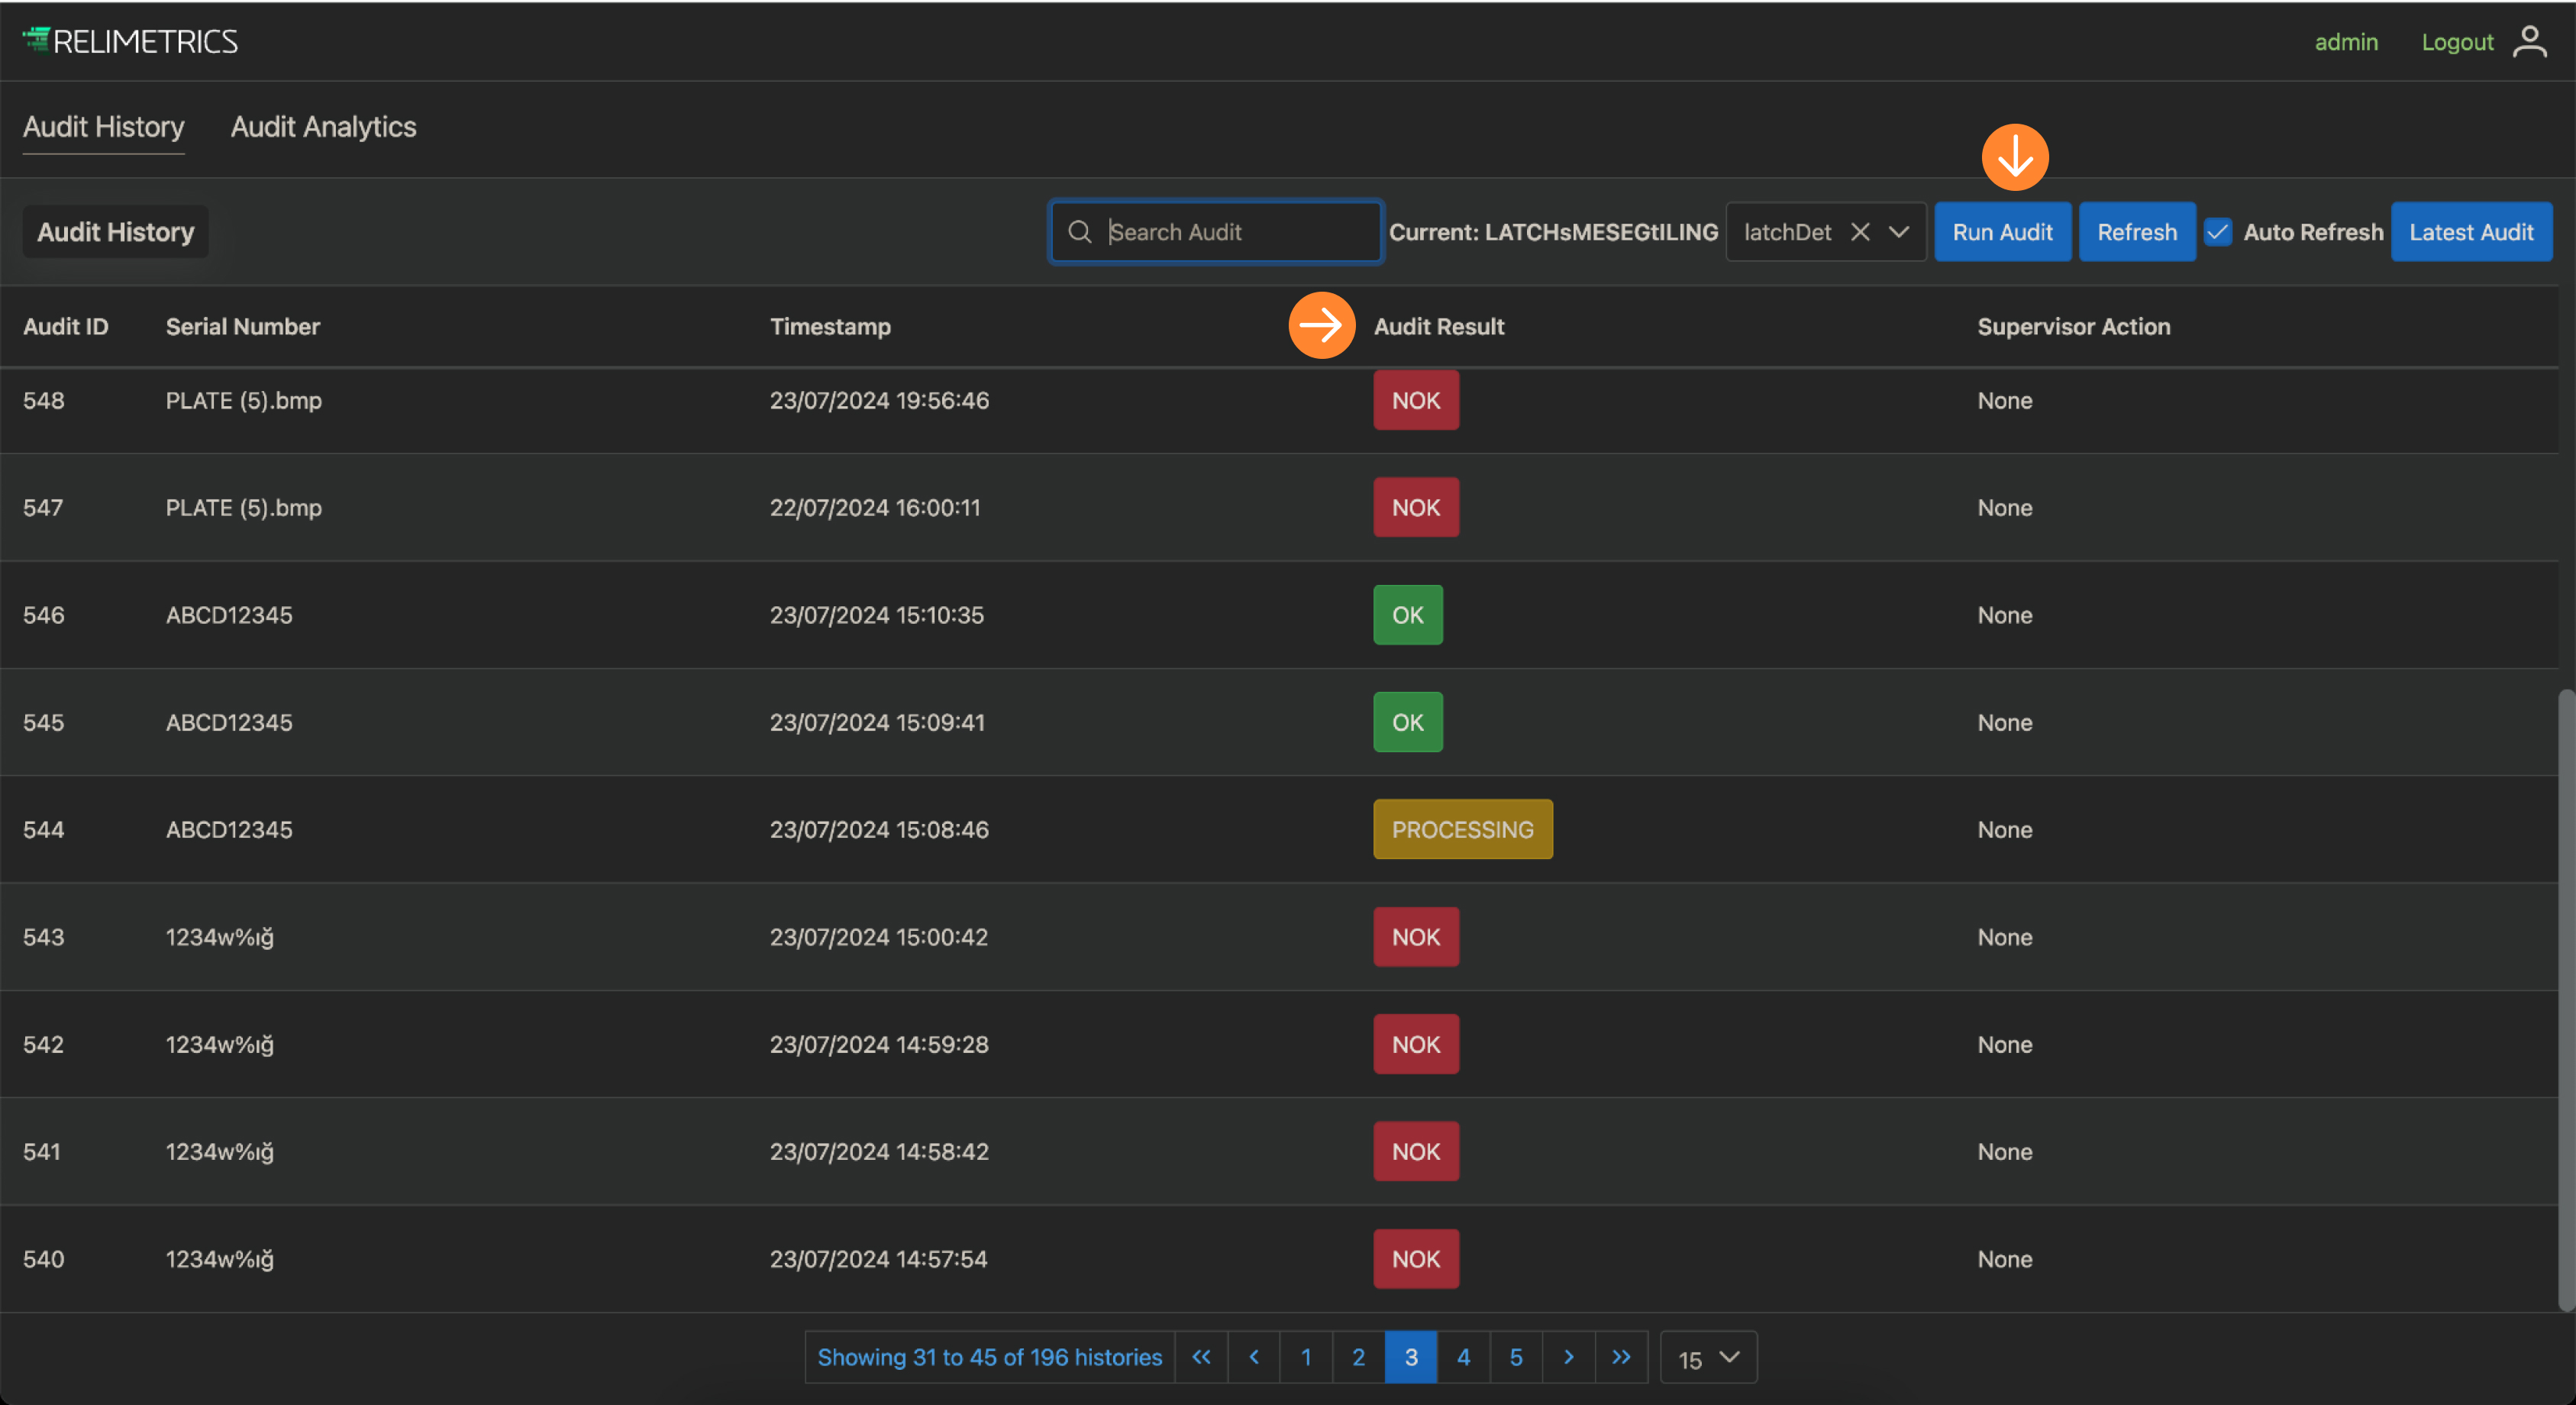Select audit ID 548
The image size is (2576, 1405).
click(44, 400)
